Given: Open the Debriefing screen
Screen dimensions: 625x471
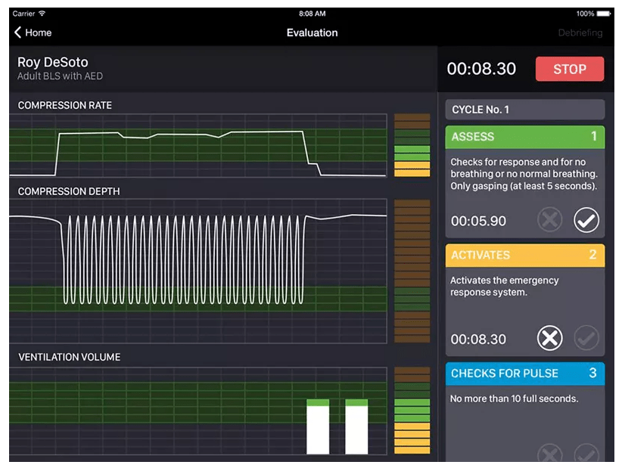Looking at the screenshot, I should point(580,33).
